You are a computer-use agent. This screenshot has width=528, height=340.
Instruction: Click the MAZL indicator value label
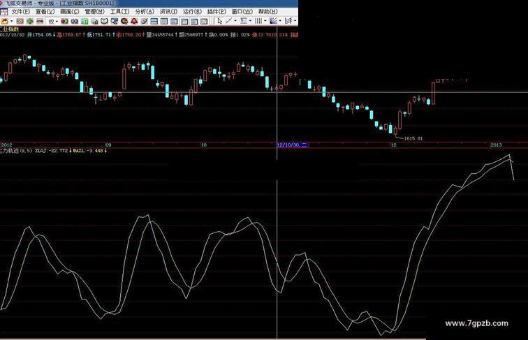pos(90,151)
